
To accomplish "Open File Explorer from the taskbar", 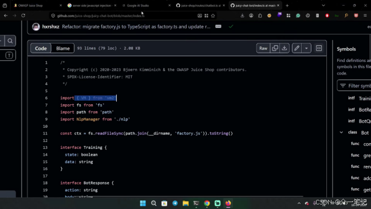I will (x=185, y=203).
